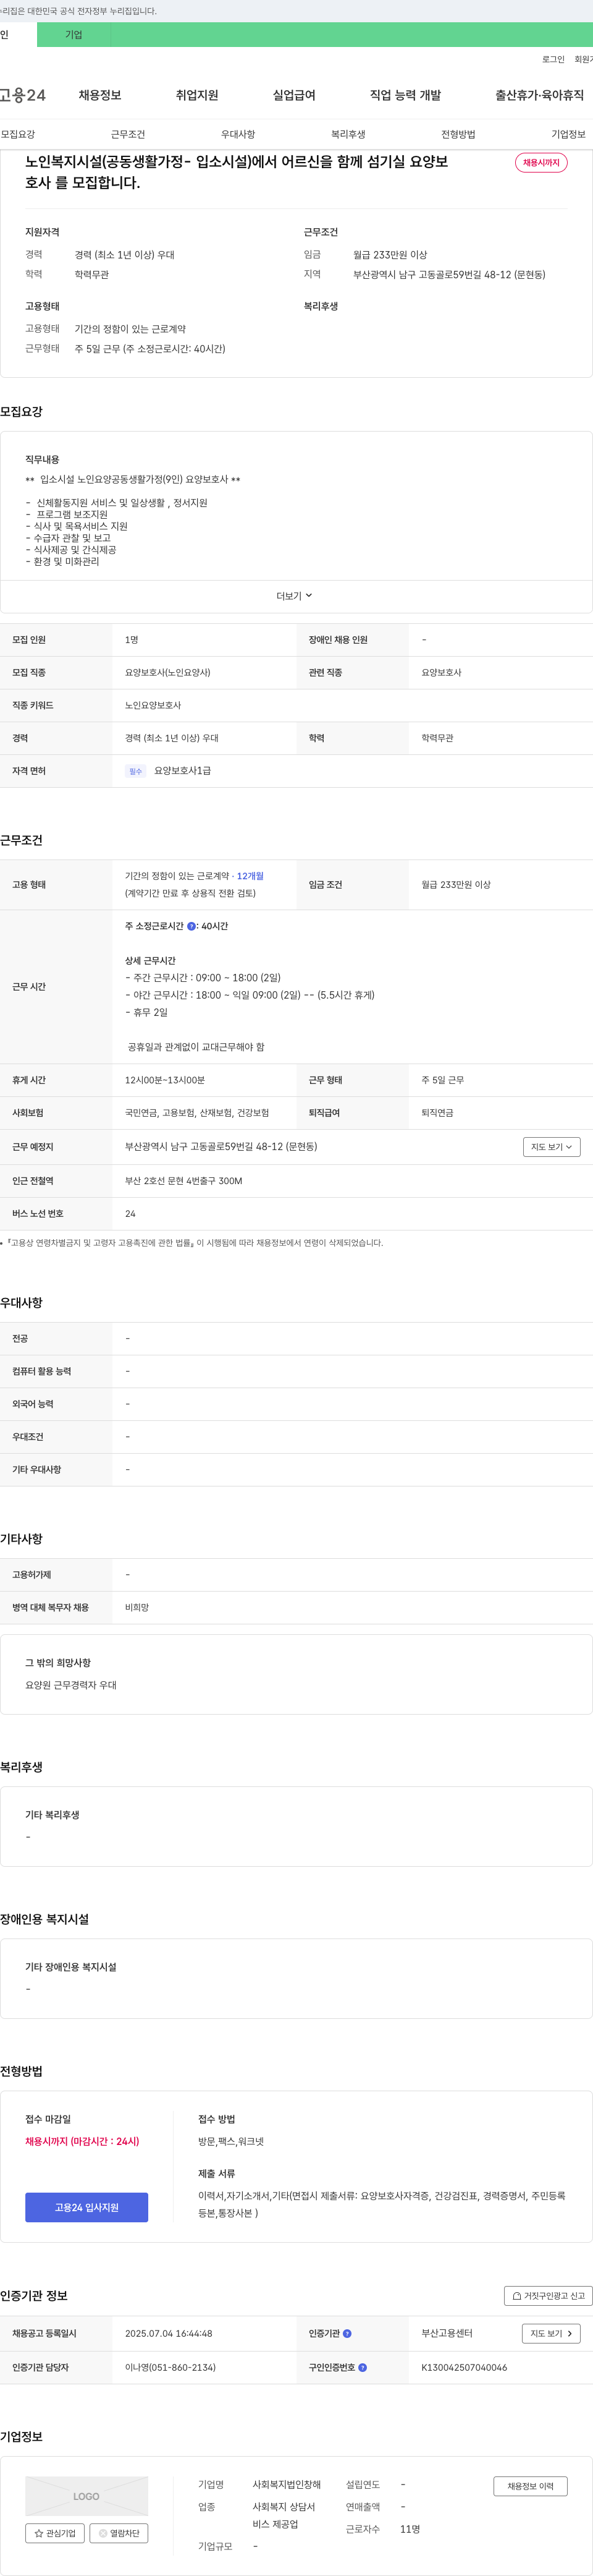The height and width of the screenshot is (2576, 593).
Task: Click the 채용정보 이력 button
Action: click(530, 2486)
